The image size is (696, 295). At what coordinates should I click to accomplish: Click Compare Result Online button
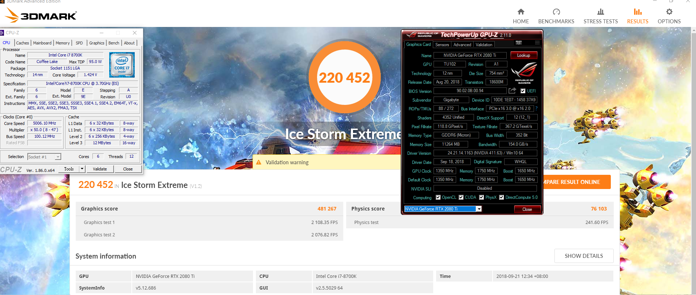click(576, 182)
